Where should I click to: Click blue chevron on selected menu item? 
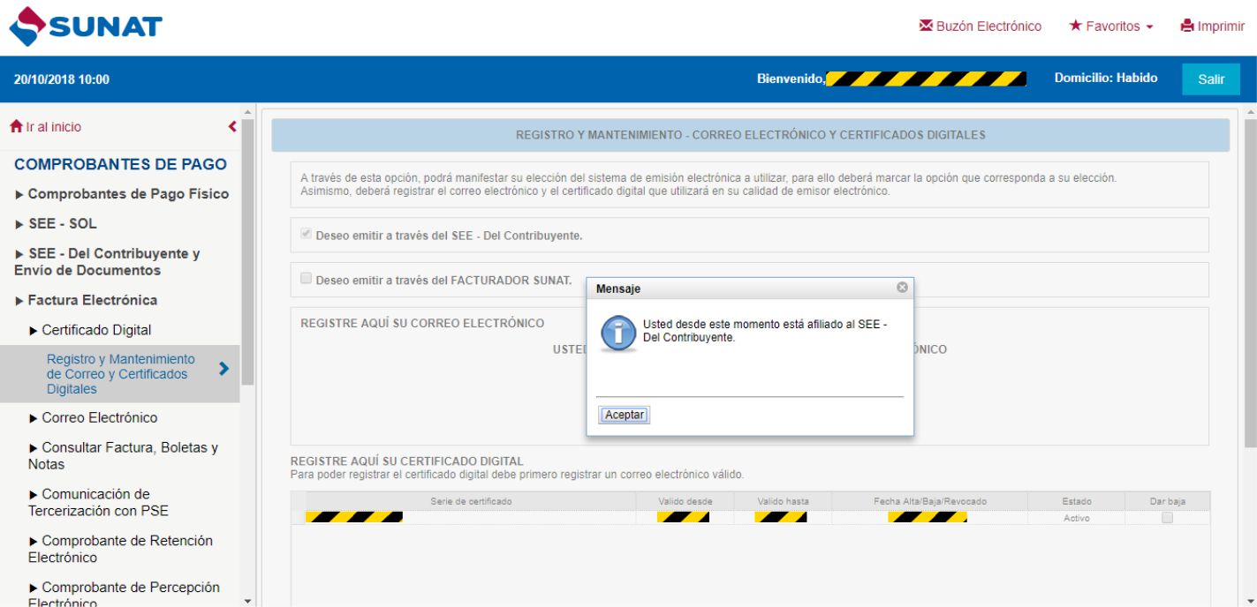coord(223,369)
